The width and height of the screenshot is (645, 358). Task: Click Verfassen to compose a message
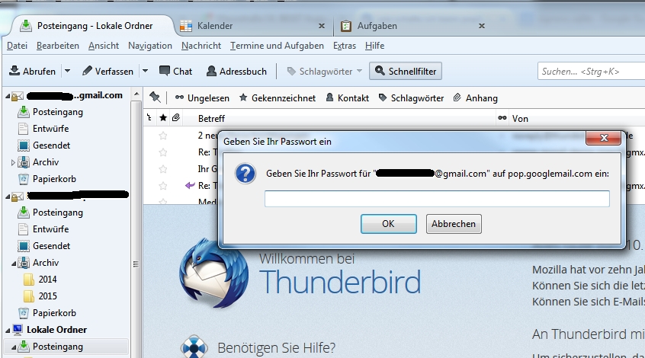[107, 71]
